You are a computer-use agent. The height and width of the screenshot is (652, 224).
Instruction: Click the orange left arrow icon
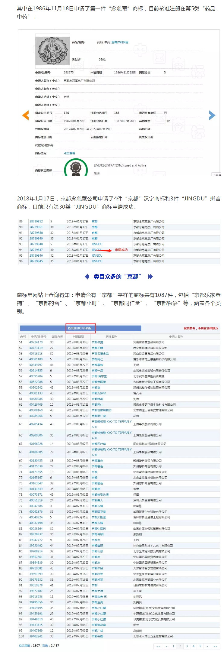click(x=26, y=115)
